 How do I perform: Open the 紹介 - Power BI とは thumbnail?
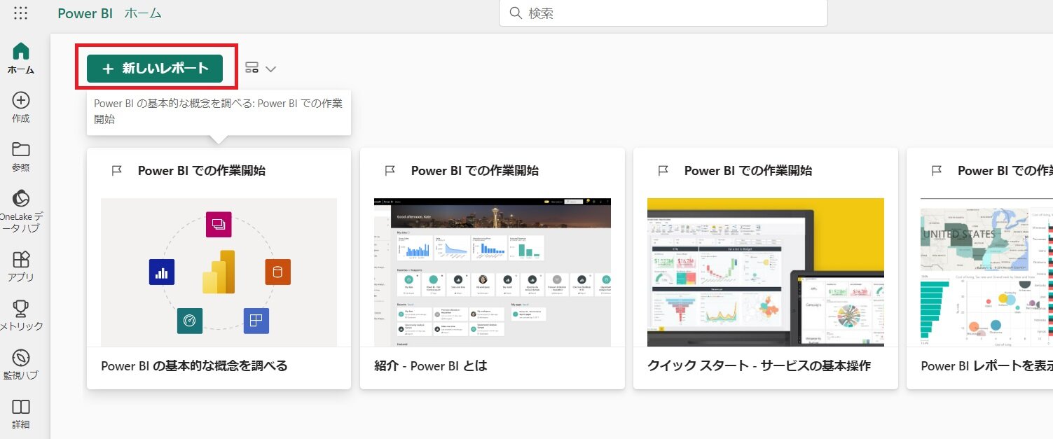(x=492, y=272)
